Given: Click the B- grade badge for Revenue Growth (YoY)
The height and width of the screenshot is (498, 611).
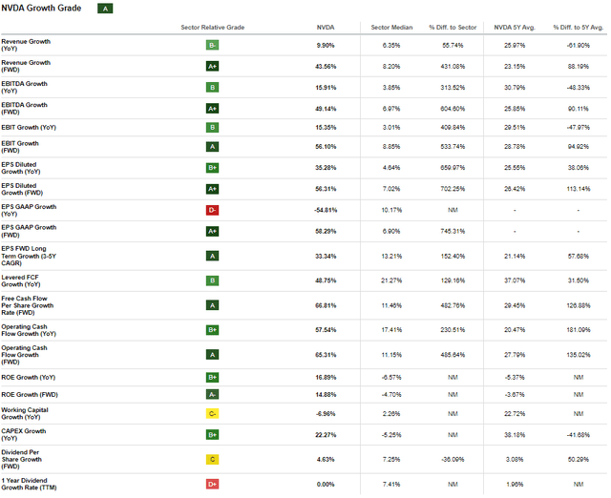Looking at the screenshot, I should coord(212,46).
